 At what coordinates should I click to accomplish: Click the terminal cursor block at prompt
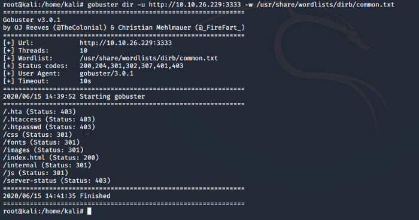point(89,211)
